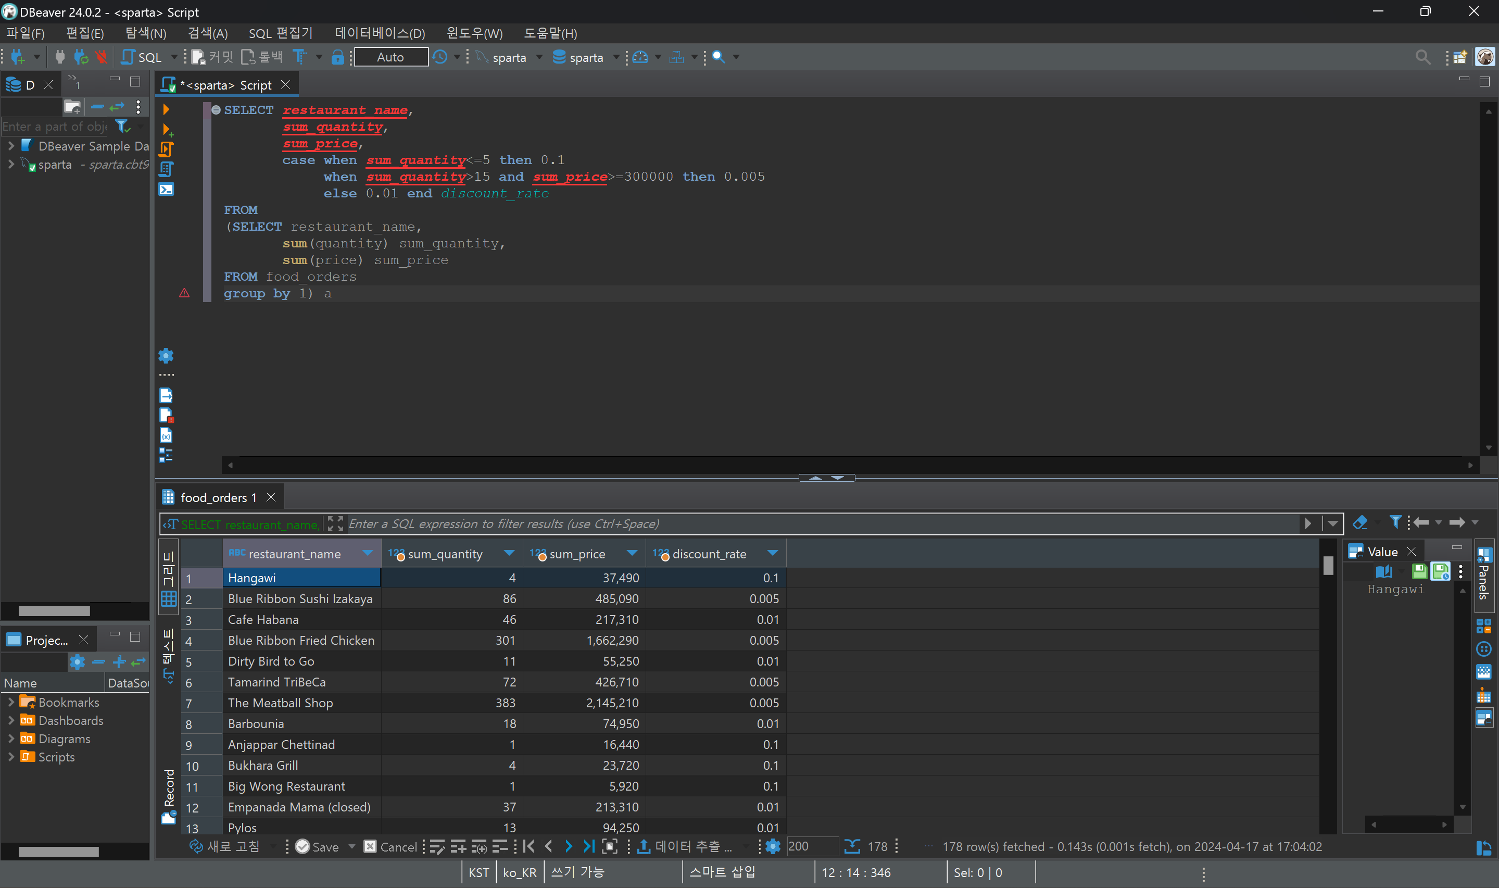
Task: Select the food_orders 1 result tab
Action: [x=218, y=497]
